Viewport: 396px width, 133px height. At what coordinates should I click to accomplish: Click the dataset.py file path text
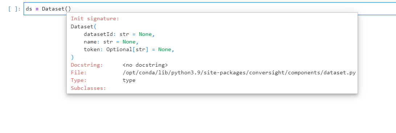click(x=239, y=73)
